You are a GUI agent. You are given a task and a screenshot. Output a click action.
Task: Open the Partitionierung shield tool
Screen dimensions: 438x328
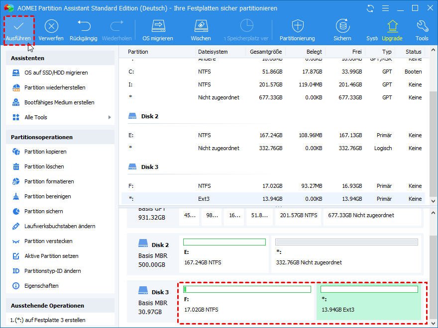(297, 30)
